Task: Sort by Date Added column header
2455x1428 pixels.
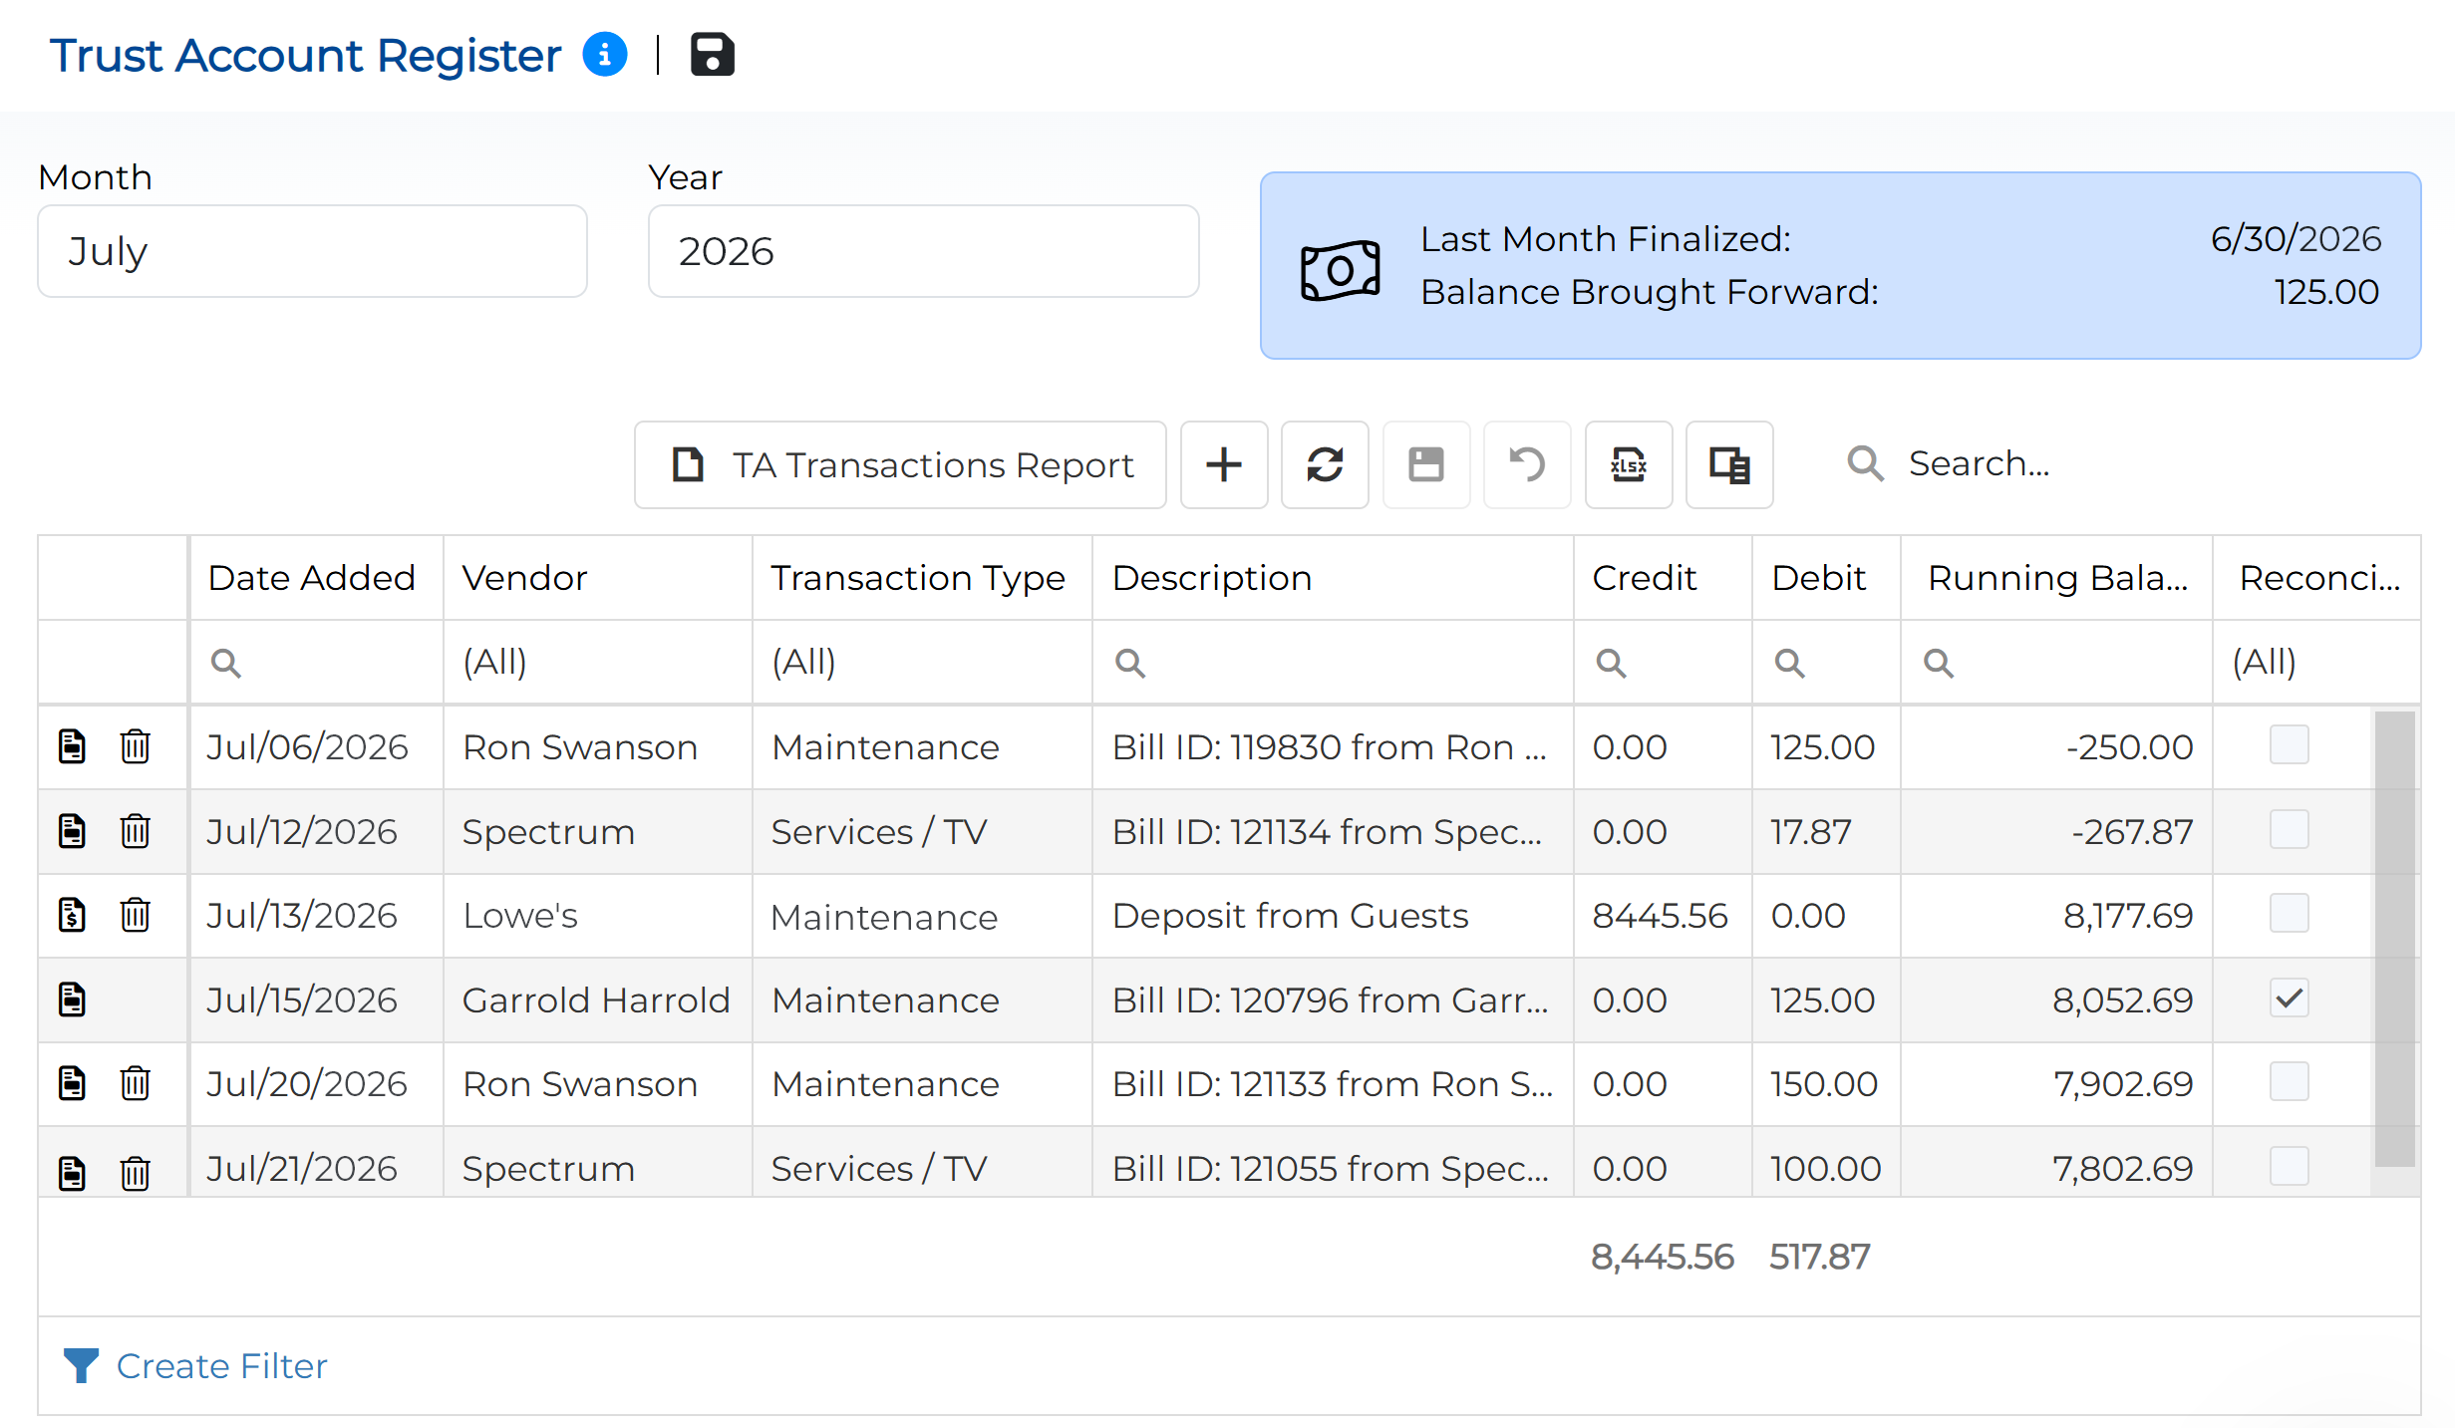Action: tap(312, 578)
